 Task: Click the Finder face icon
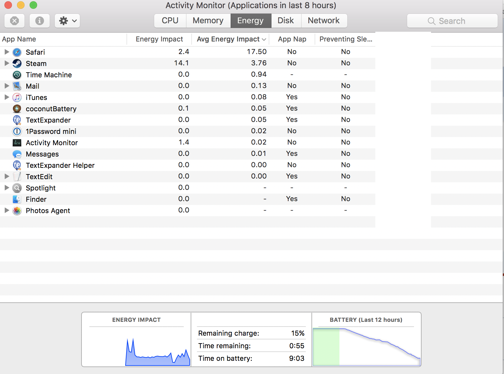pyautogui.click(x=17, y=199)
